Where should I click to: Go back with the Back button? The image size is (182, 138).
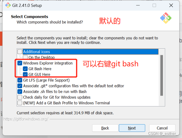click(x=105, y=128)
